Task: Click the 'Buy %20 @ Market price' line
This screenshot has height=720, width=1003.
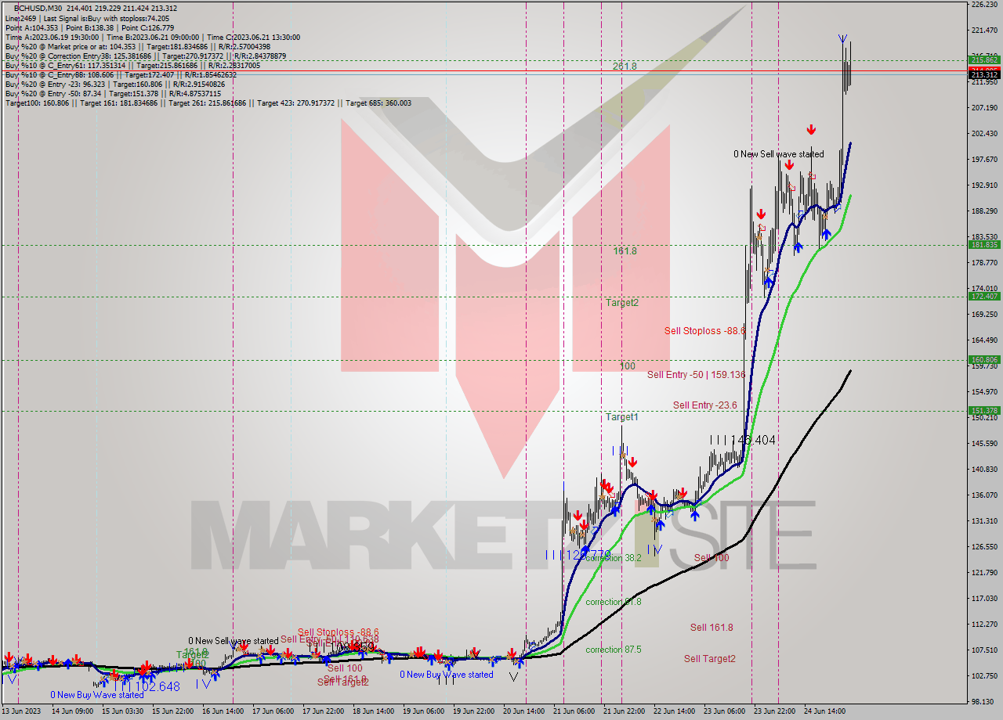Action: pos(137,47)
